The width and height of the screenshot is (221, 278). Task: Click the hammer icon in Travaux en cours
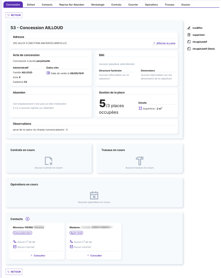(140, 161)
